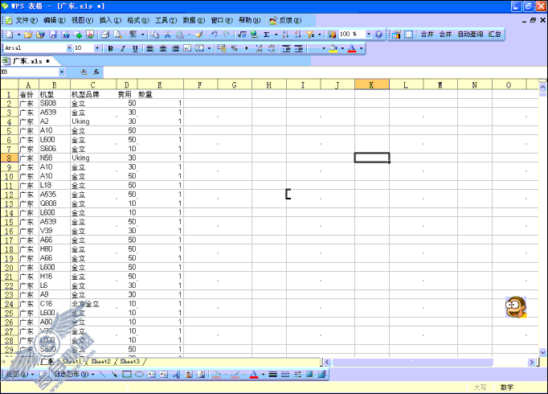Screen dimensions: 548x394
Task: Open the Arial font name dropdown
Action: point(69,48)
